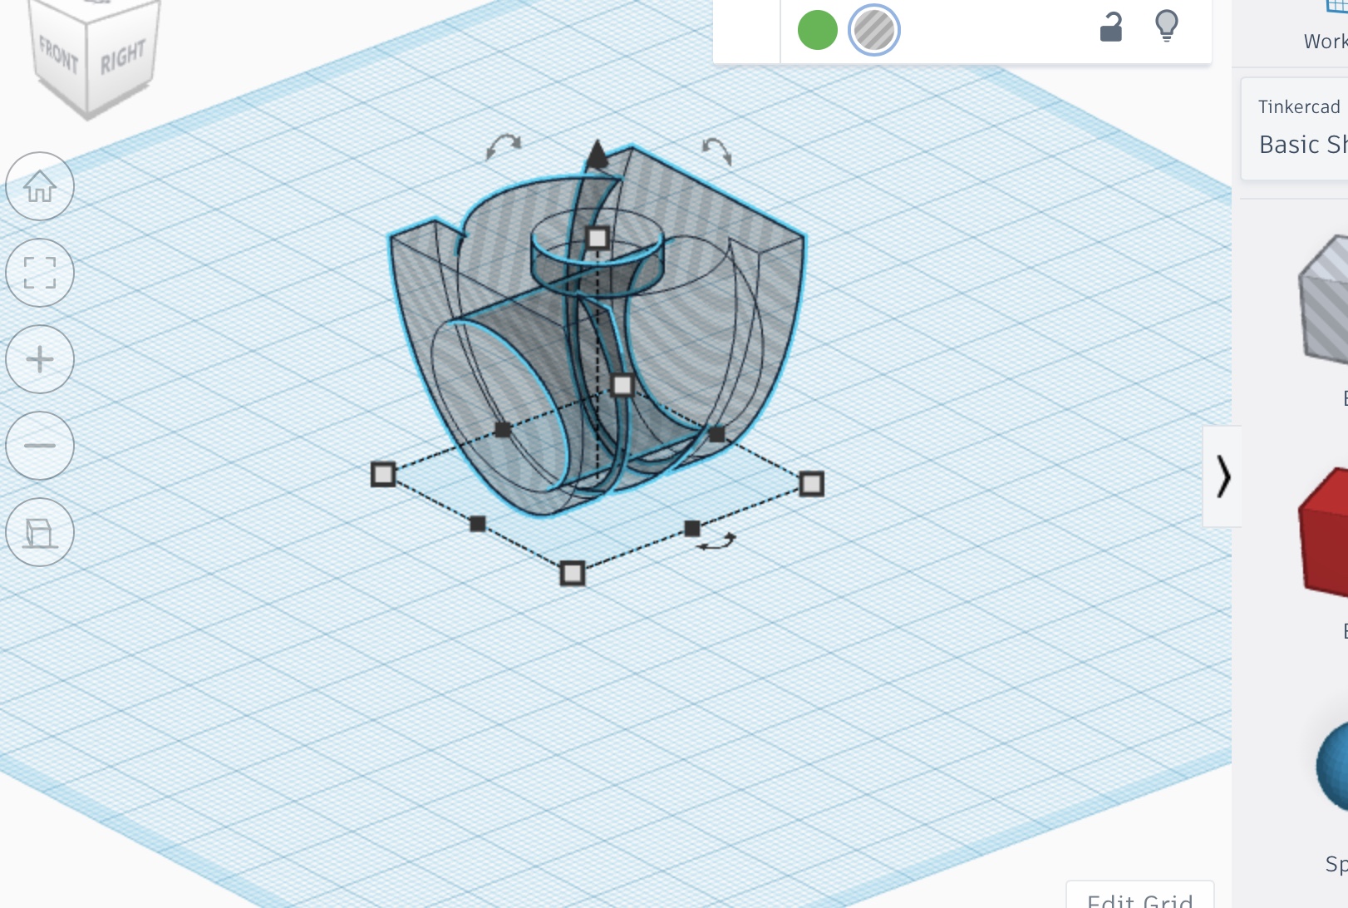1348x908 pixels.
Task: Click the Home view button
Action: [40, 186]
